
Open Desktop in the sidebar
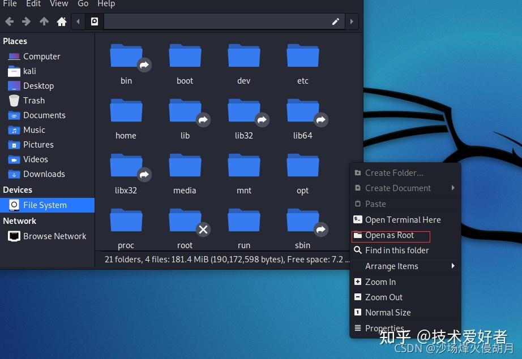[47, 86]
